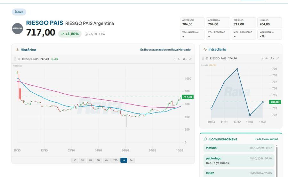Click the 16:57 low point on Intradiario chart
Screen dimensions: 288x177
[x=250, y=115]
